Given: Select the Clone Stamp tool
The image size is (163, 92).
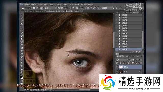Looking at the screenshot, I should click(22, 39).
